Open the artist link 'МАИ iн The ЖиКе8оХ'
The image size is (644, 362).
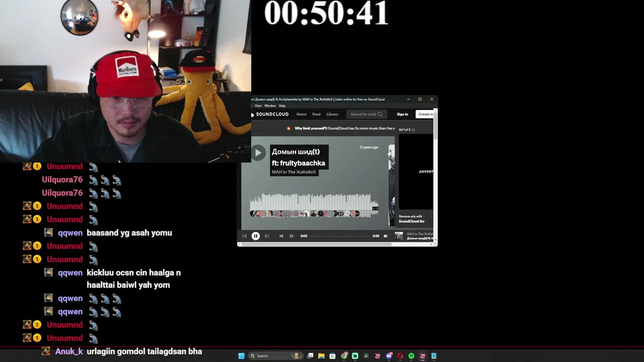(x=294, y=172)
